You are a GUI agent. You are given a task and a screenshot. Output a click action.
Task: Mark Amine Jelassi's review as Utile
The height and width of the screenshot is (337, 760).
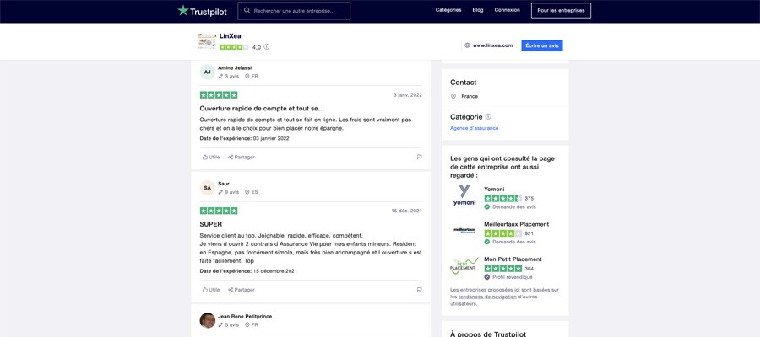pos(211,158)
